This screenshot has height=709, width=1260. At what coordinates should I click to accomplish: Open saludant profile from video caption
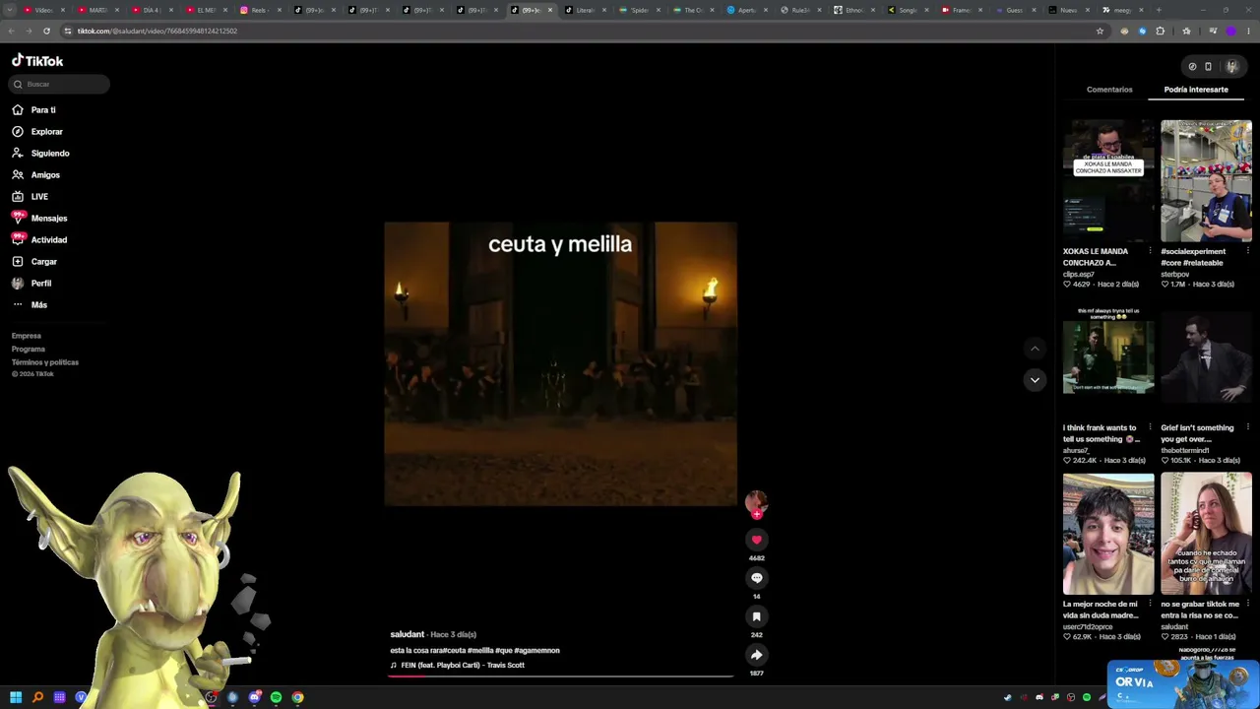click(407, 634)
